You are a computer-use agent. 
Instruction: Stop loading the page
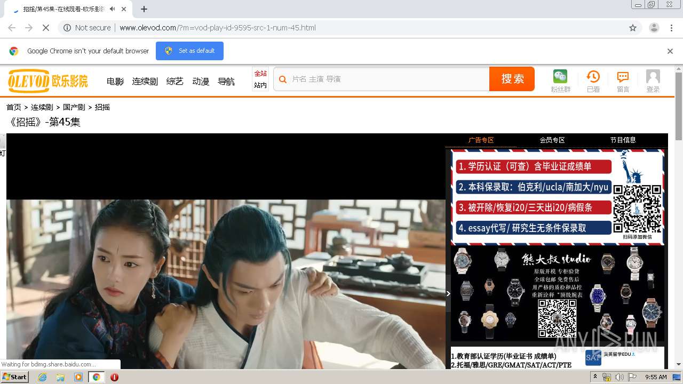[x=46, y=28]
